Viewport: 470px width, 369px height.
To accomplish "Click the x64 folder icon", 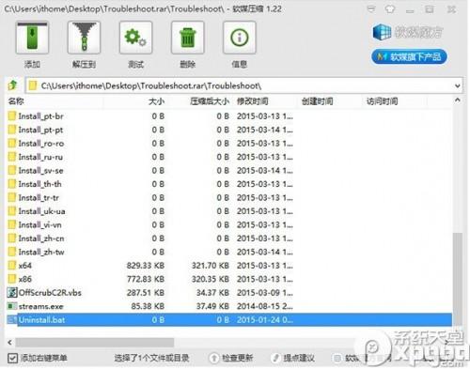I will pyautogui.click(x=12, y=266).
